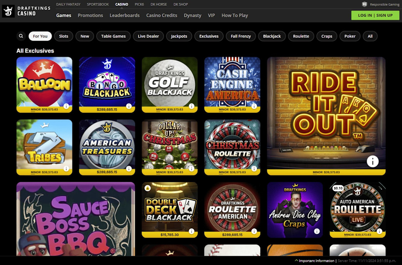Open the Tribes game thumbnail
This screenshot has width=402, height=265.
tap(44, 147)
